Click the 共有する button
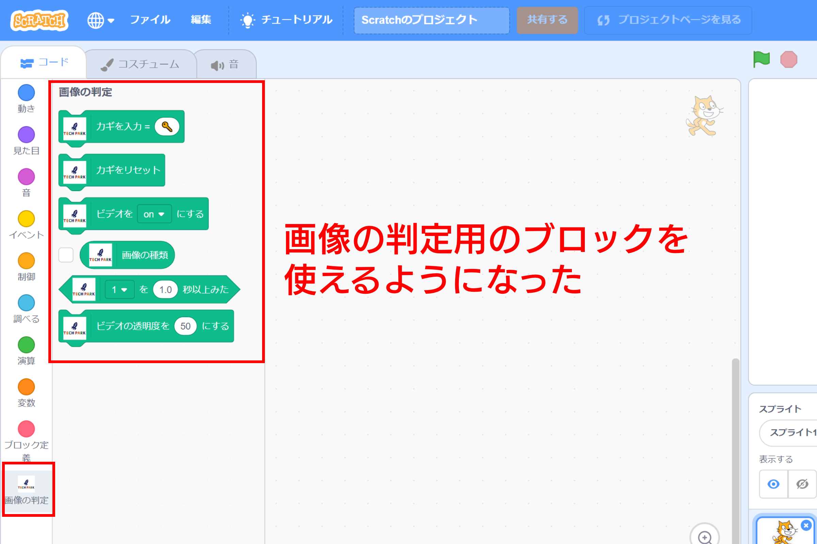This screenshot has height=544, width=817. [x=547, y=20]
